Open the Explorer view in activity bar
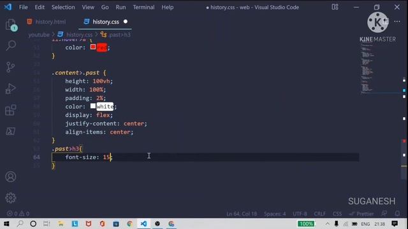Viewport: 408px width, 229px height. coord(11,25)
